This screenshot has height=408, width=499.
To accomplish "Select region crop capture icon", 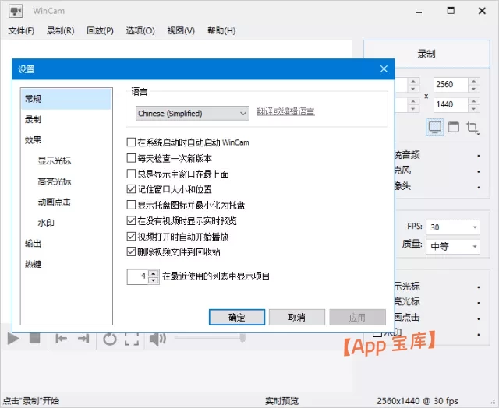I will point(472,128).
